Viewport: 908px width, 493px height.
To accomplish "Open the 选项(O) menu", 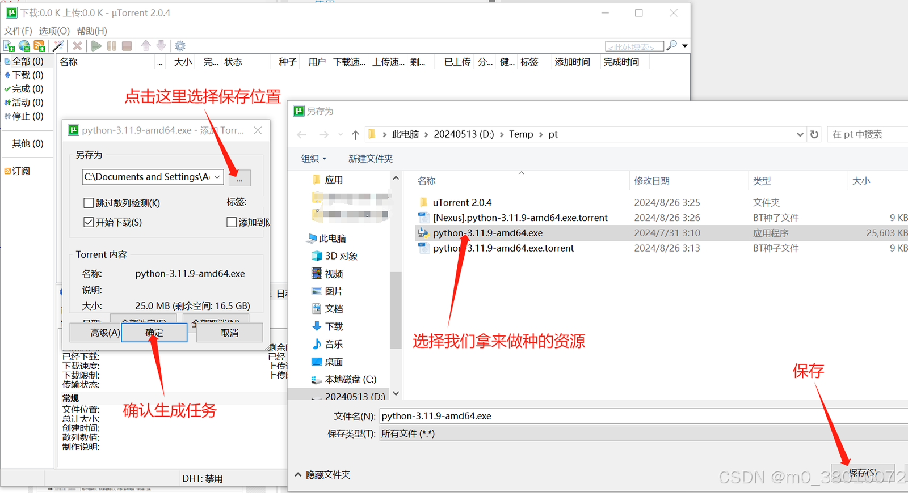I will (x=54, y=31).
